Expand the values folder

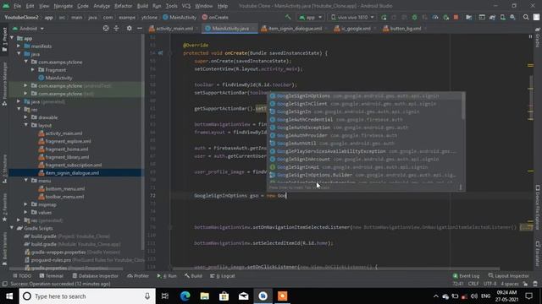[x=26, y=212]
